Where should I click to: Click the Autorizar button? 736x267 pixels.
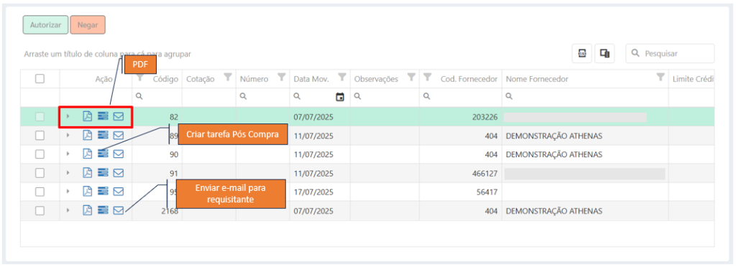pyautogui.click(x=45, y=25)
